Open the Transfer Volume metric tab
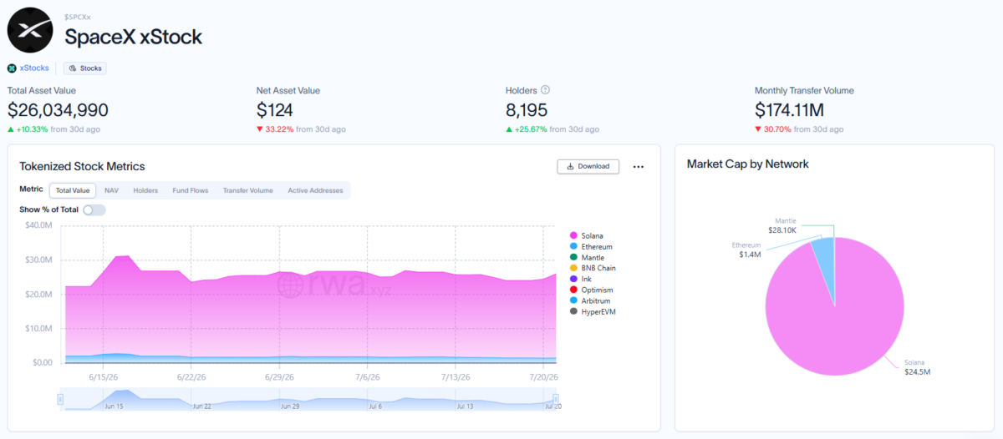This screenshot has width=1003, height=439. coord(248,191)
